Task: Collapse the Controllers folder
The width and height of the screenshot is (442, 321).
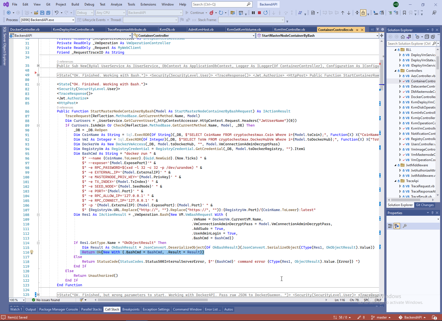Action: click(x=395, y=71)
